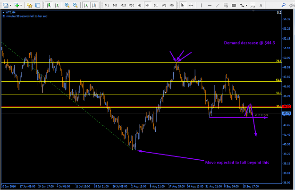Select the M15 timeframe
Screen dimensions: 295x190
123,6
